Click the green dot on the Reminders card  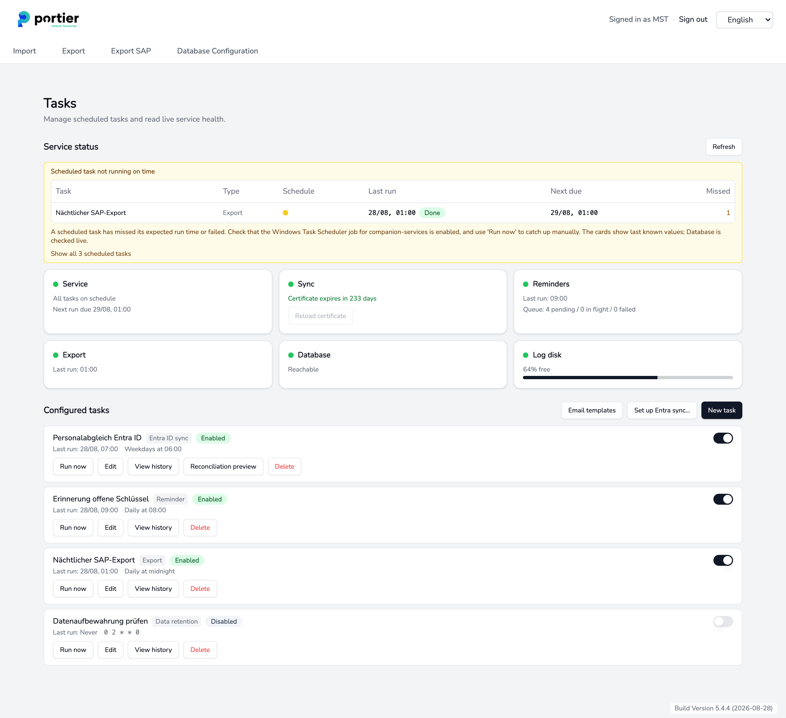[x=526, y=284]
